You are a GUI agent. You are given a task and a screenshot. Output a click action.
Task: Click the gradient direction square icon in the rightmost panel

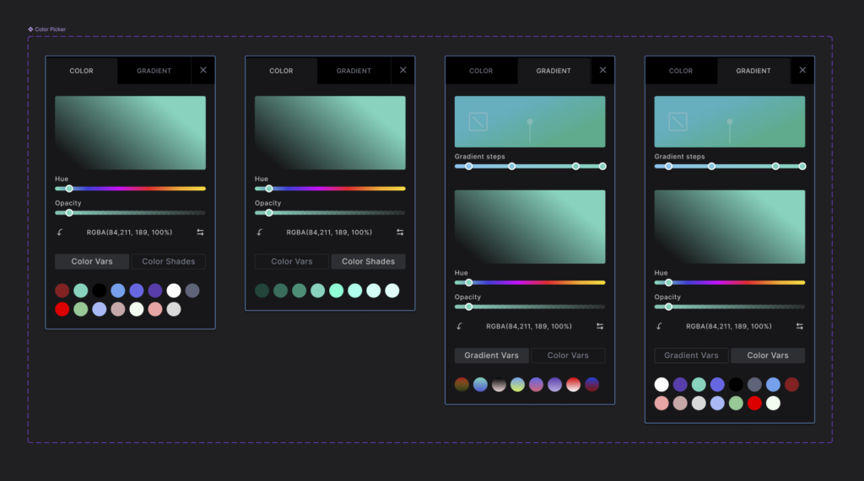click(678, 121)
